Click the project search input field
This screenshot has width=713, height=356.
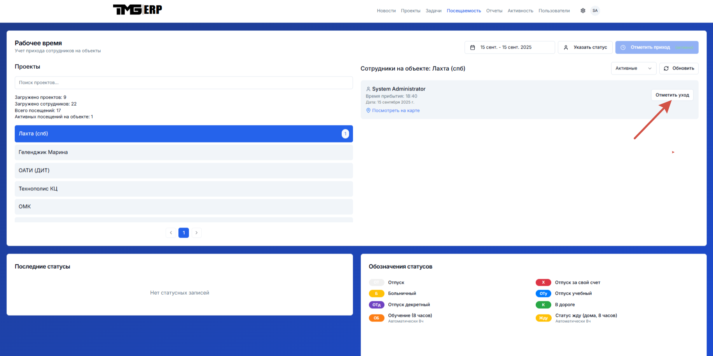click(183, 83)
